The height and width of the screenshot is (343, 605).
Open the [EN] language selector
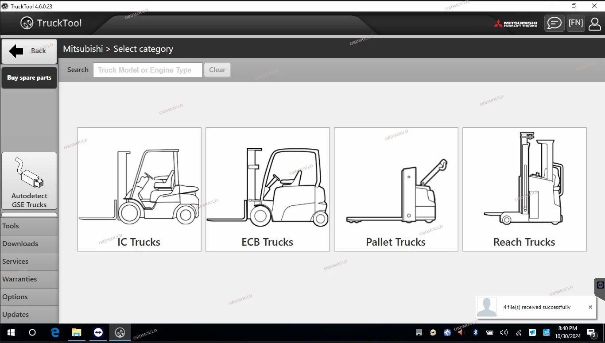575,23
